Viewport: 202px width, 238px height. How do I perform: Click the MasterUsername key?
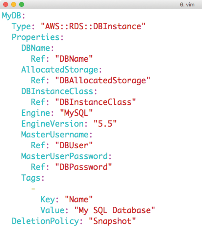[x=55, y=135]
